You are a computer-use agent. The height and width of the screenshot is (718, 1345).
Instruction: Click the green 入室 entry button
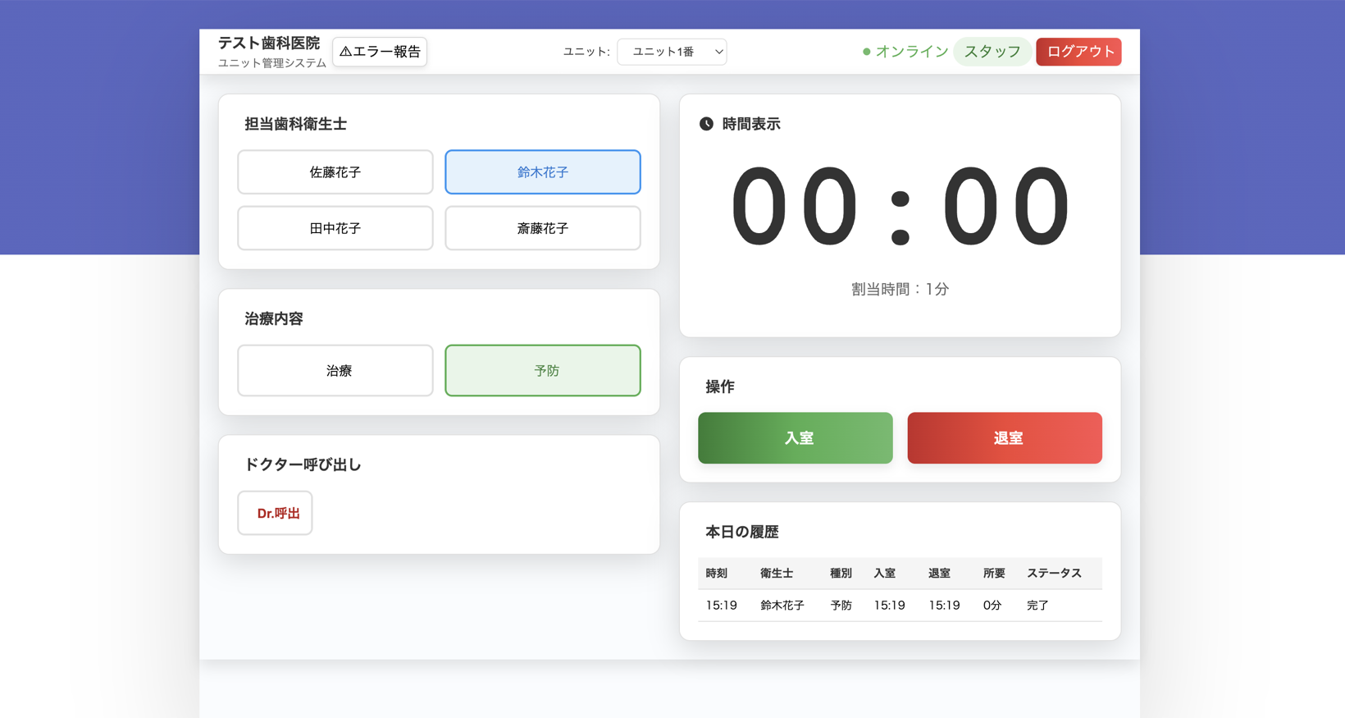point(796,438)
